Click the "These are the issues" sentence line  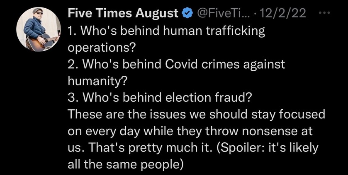(x=197, y=114)
